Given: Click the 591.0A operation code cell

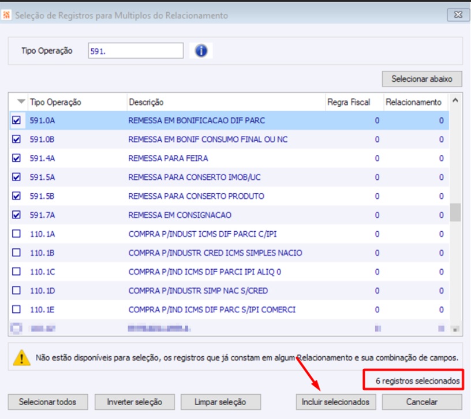Looking at the screenshot, I should pyautogui.click(x=42, y=120).
